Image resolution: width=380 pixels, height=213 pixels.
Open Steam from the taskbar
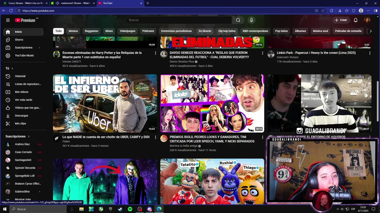click(120, 209)
